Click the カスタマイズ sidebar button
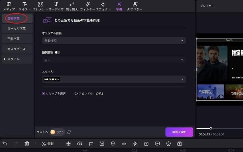Viewport: 243px width, 152px height. point(17,49)
